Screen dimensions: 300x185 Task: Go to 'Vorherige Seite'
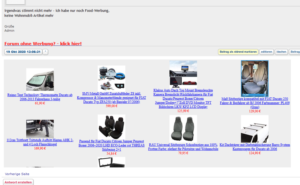click(17, 174)
